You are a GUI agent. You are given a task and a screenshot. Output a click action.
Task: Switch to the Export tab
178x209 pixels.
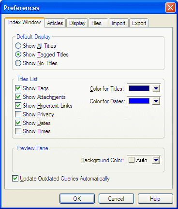(139, 23)
